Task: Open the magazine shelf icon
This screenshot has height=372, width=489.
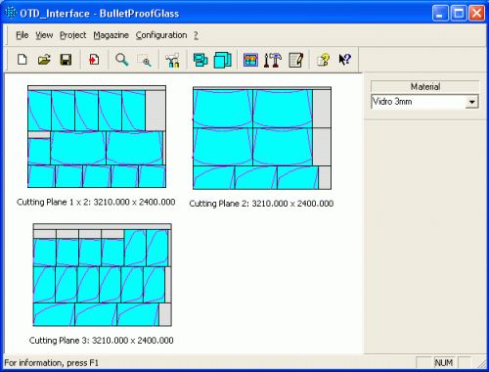Action: (x=250, y=61)
